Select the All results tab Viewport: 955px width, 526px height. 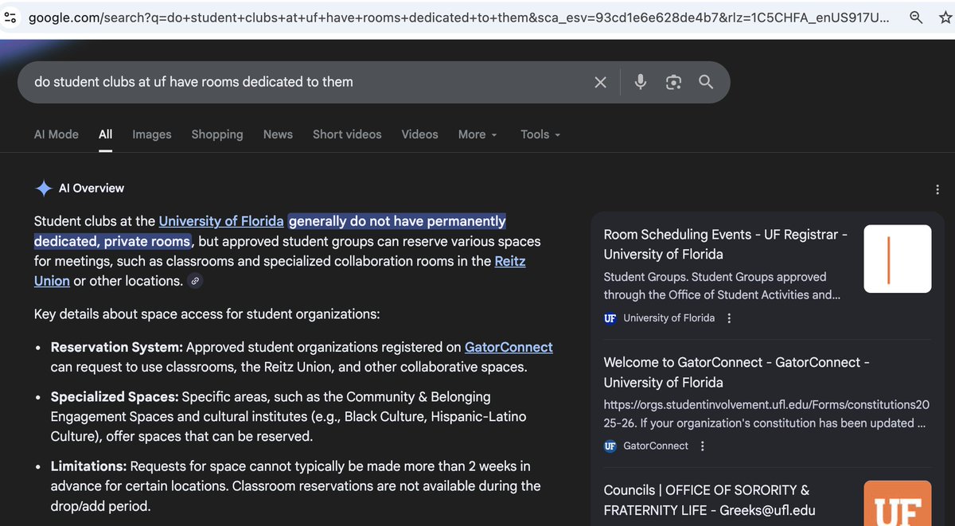coord(106,134)
